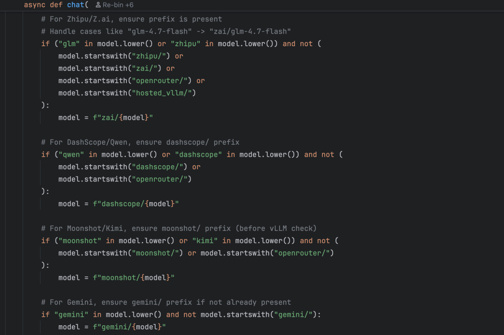Click the "dashscope" string in the if condition

tap(198, 154)
